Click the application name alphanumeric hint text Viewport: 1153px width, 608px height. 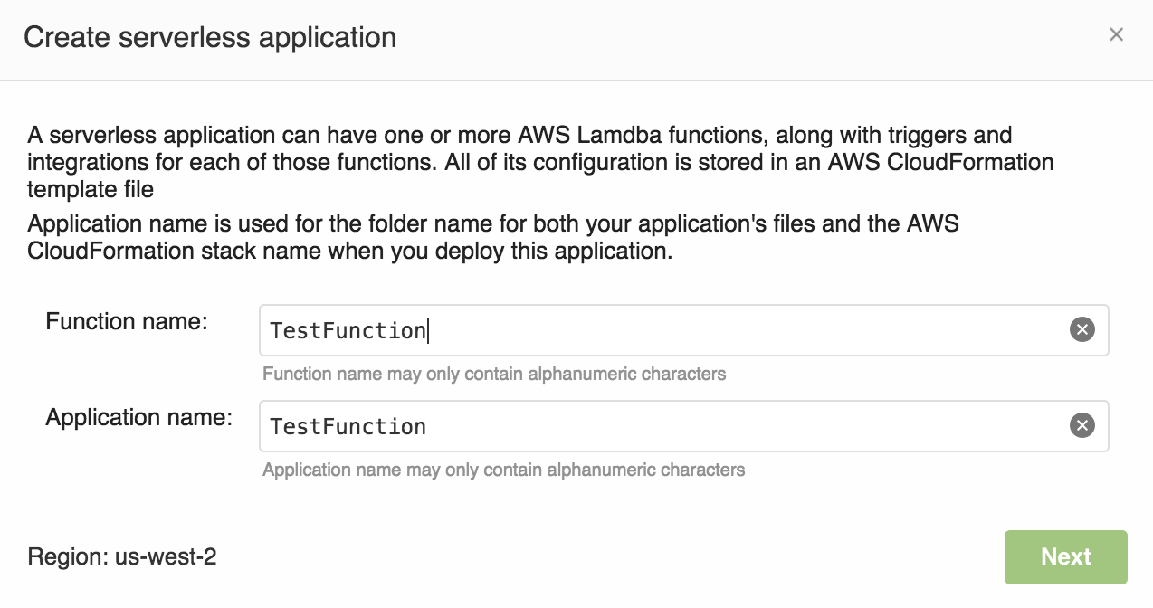[501, 470]
